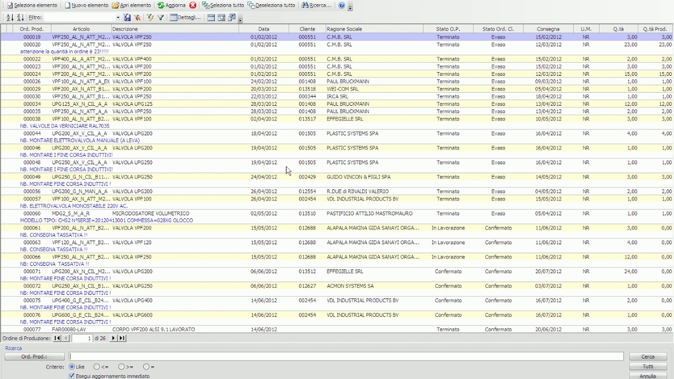Open the Dettagli... view button

click(185, 17)
